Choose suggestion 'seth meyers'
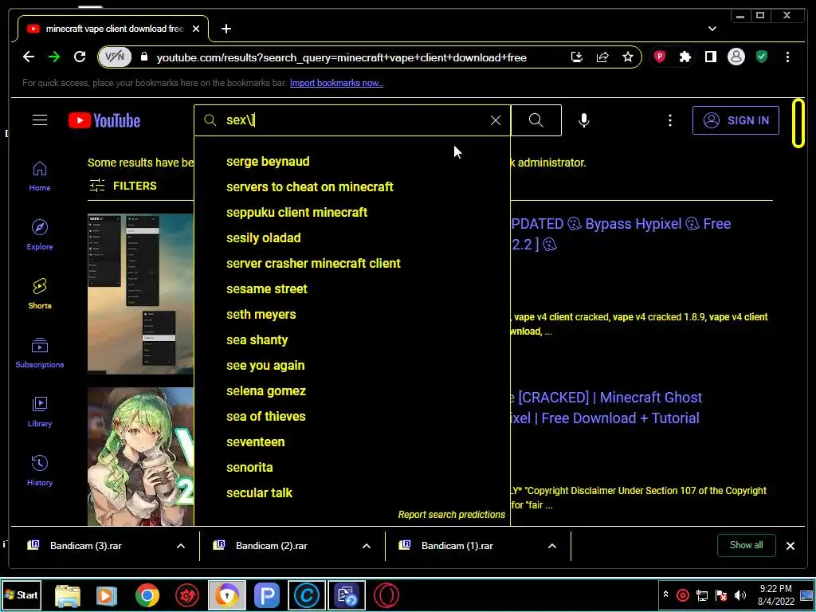Image resolution: width=816 pixels, height=612 pixels. pyautogui.click(x=351, y=314)
